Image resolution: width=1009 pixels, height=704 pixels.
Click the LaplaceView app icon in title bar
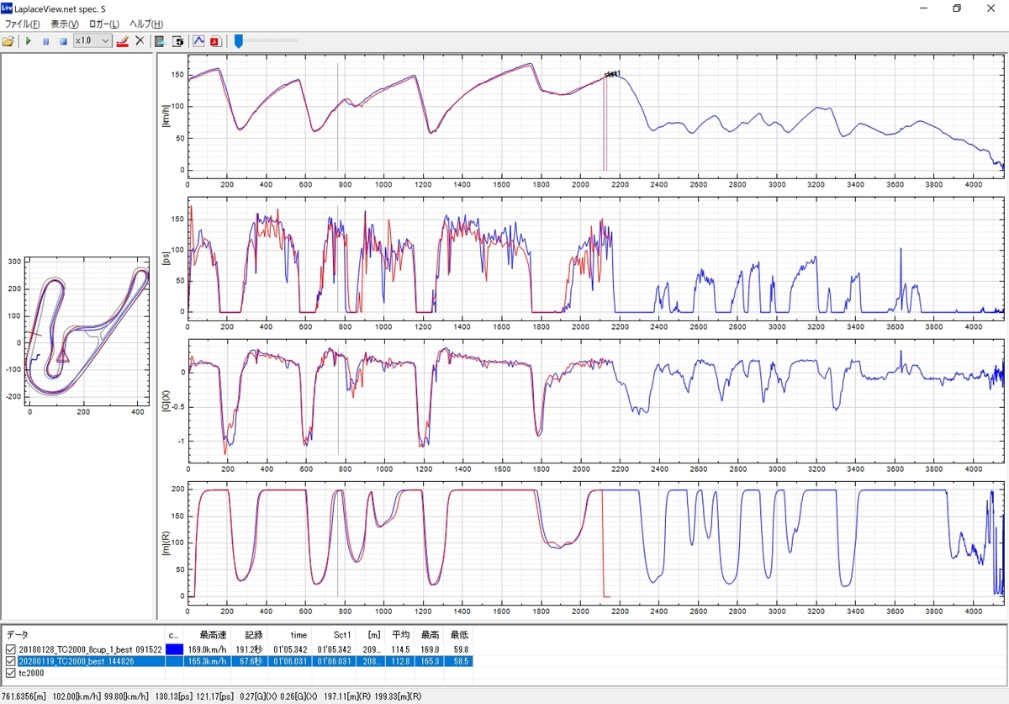click(x=7, y=8)
